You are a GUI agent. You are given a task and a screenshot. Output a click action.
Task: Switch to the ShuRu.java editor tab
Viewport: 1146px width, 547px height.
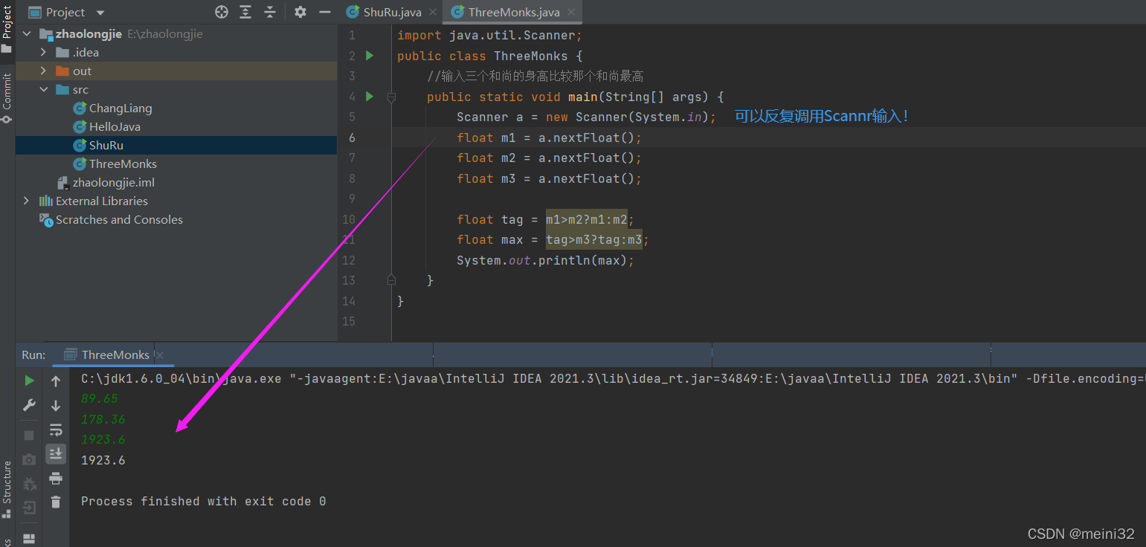click(391, 12)
